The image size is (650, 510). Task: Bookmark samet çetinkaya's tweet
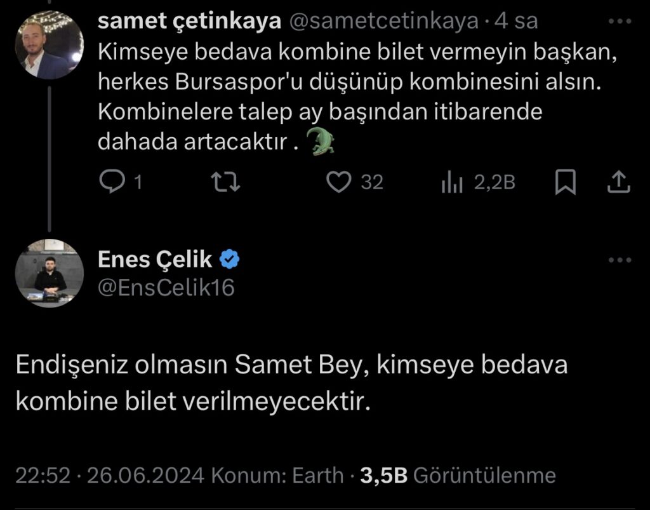click(566, 182)
